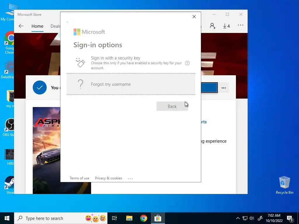Open more footer options ellipsis in dialog
Image resolution: width=299 pixels, height=224 pixels.
(131, 178)
